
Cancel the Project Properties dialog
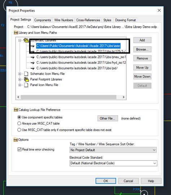click(x=128, y=181)
